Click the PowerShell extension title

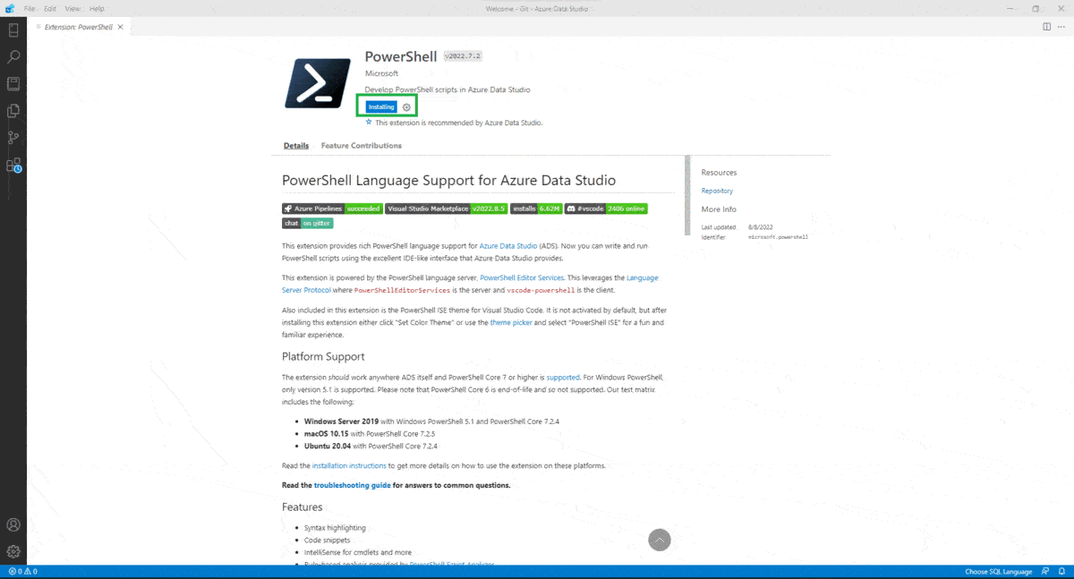[x=400, y=55]
